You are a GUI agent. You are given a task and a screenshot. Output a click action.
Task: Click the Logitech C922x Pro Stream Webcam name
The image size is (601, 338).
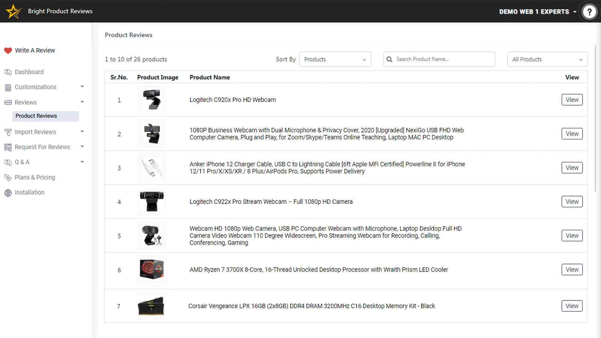coord(271,202)
